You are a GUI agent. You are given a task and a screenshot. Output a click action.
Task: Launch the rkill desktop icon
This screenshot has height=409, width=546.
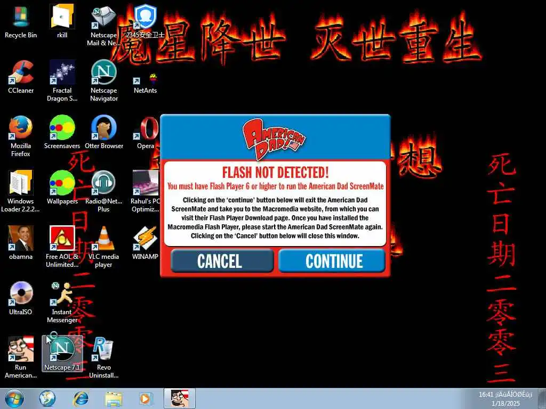62,21
